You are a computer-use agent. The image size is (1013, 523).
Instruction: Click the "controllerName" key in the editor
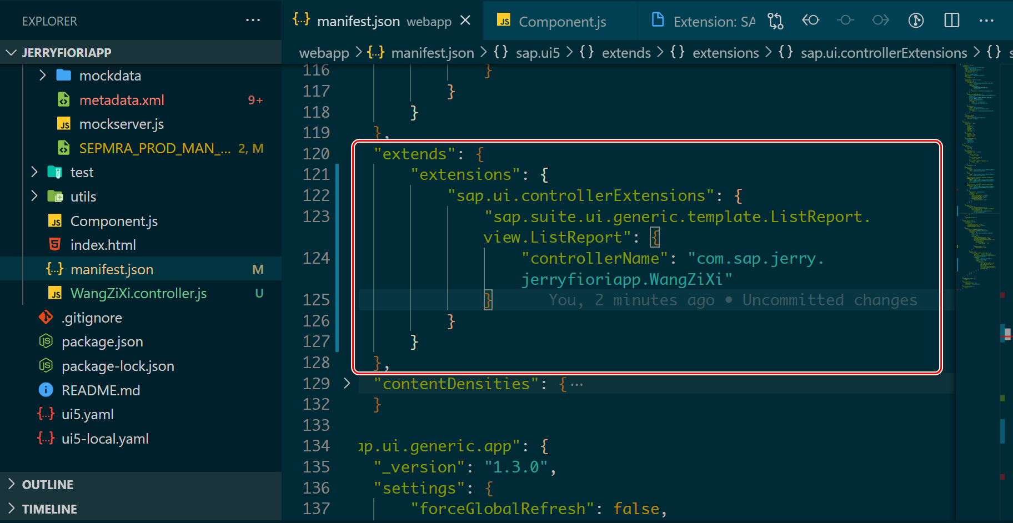595,258
